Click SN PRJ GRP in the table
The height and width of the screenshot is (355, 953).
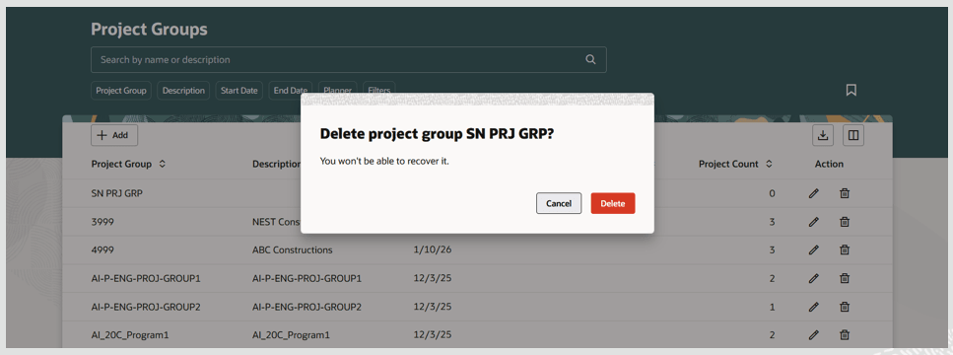point(116,193)
